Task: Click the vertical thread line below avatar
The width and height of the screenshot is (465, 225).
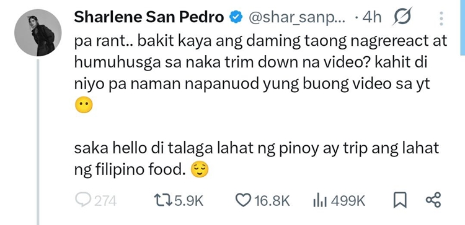Action: pyautogui.click(x=38, y=142)
